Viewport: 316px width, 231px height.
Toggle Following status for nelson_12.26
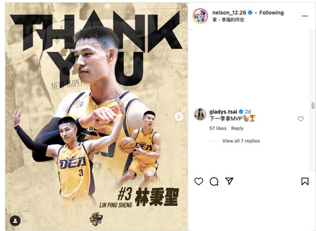272,13
